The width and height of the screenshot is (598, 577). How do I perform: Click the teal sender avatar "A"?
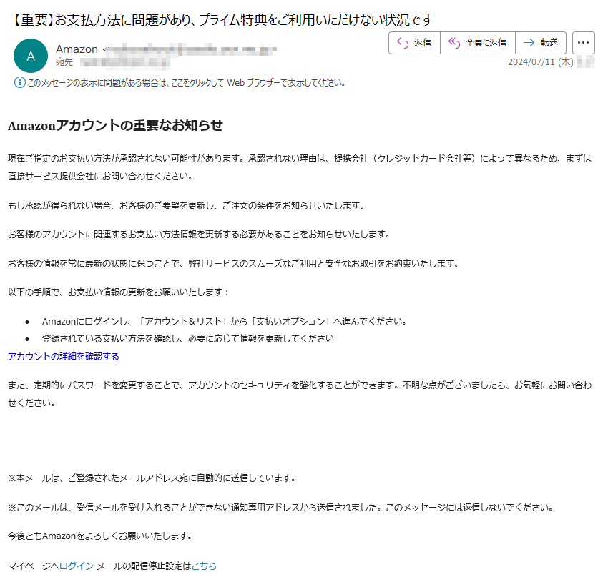(x=31, y=56)
